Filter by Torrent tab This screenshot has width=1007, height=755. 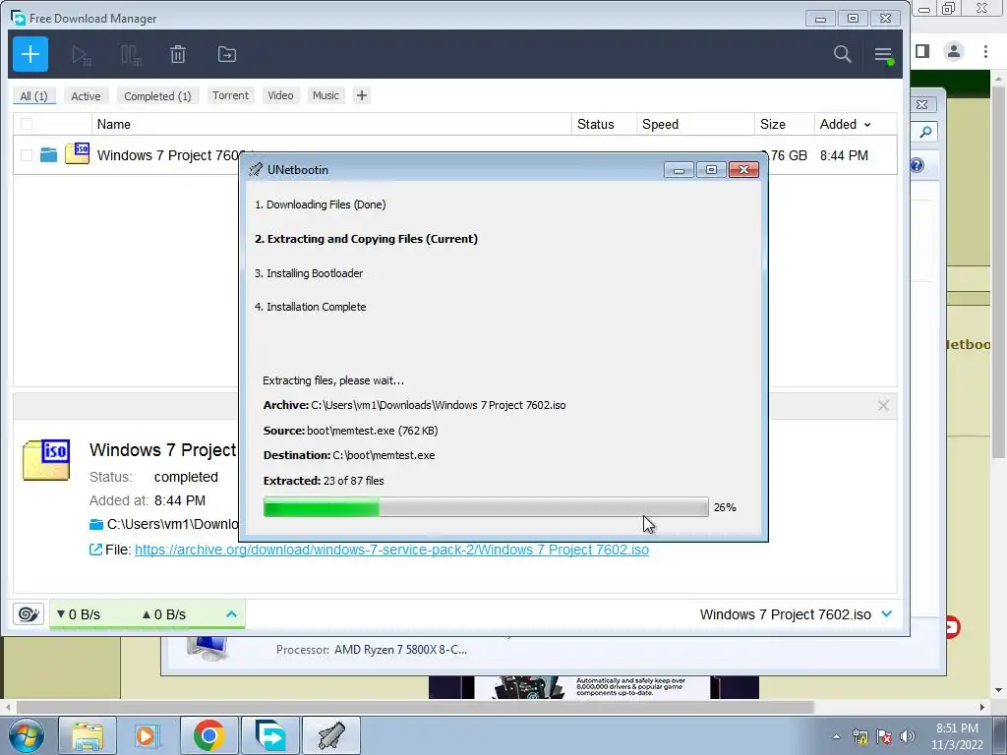(x=230, y=95)
